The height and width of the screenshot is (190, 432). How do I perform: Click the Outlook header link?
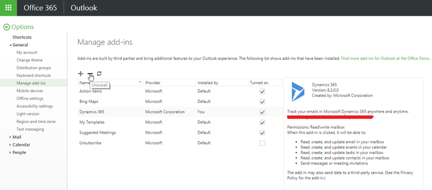pos(84,8)
